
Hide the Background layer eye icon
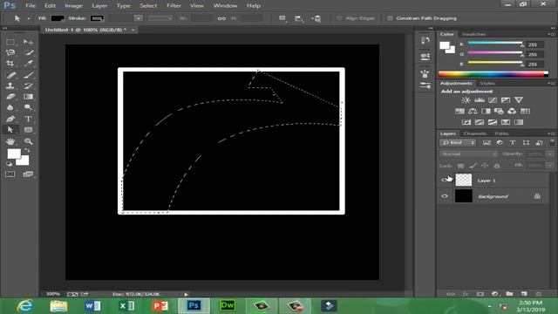445,196
